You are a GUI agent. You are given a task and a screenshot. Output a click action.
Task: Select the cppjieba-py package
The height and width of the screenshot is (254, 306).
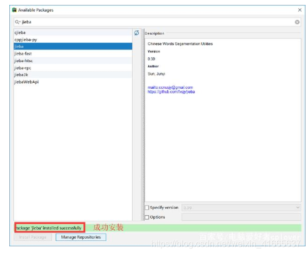click(x=73, y=40)
